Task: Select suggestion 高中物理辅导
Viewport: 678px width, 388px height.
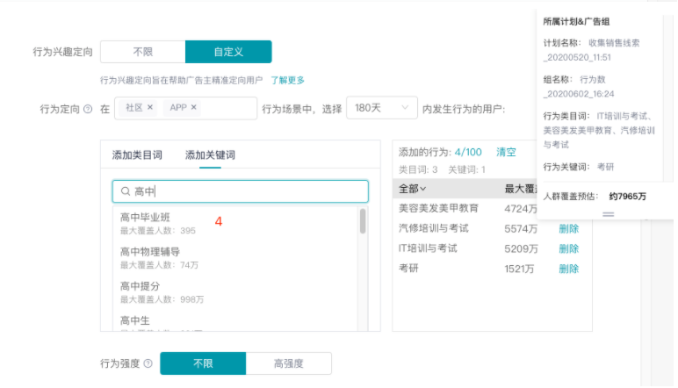Action: (x=235, y=257)
